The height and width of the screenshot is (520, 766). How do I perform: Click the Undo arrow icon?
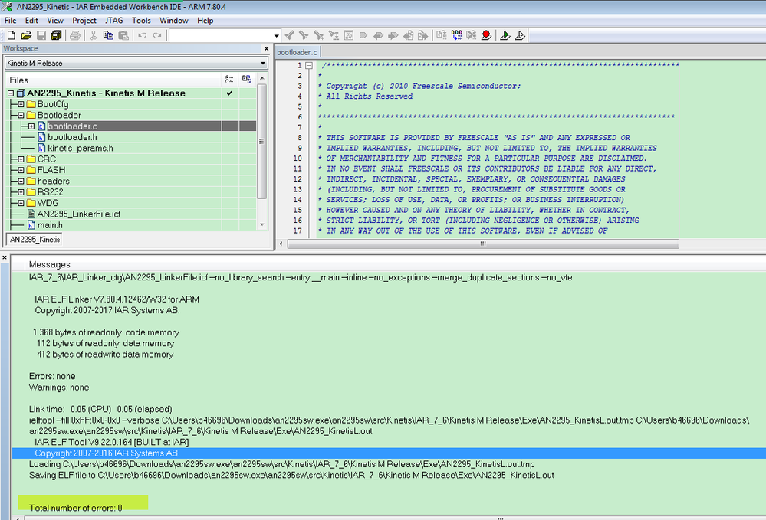pos(142,35)
